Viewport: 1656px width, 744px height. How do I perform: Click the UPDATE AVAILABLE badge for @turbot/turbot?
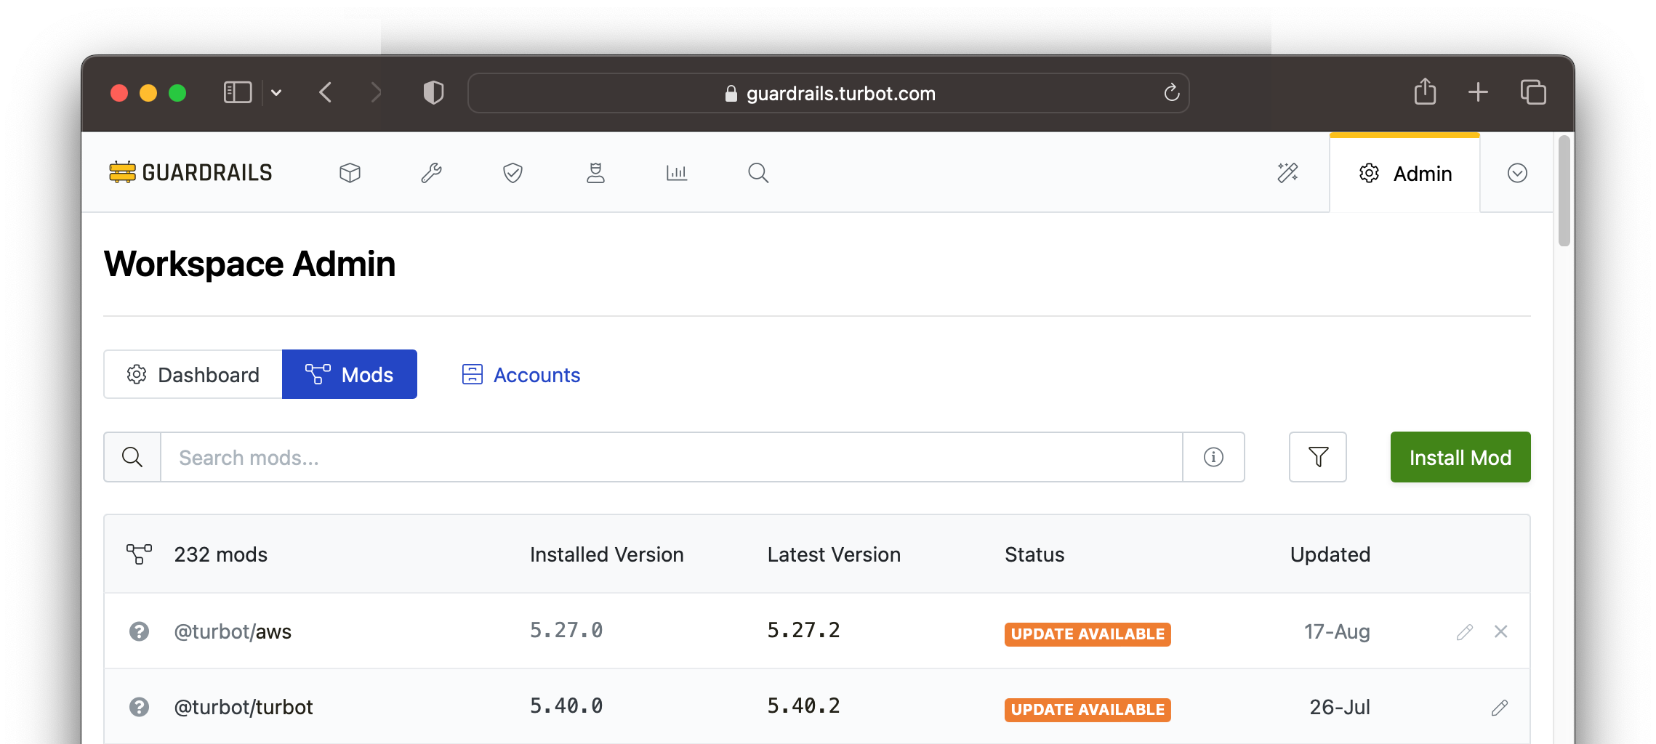click(1087, 709)
